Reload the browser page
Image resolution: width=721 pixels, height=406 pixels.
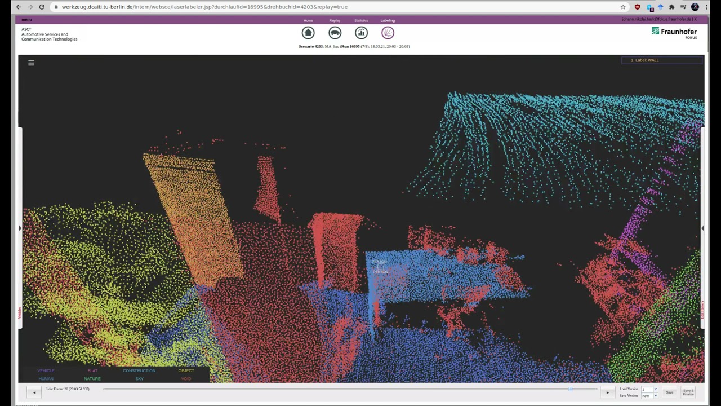(42, 7)
